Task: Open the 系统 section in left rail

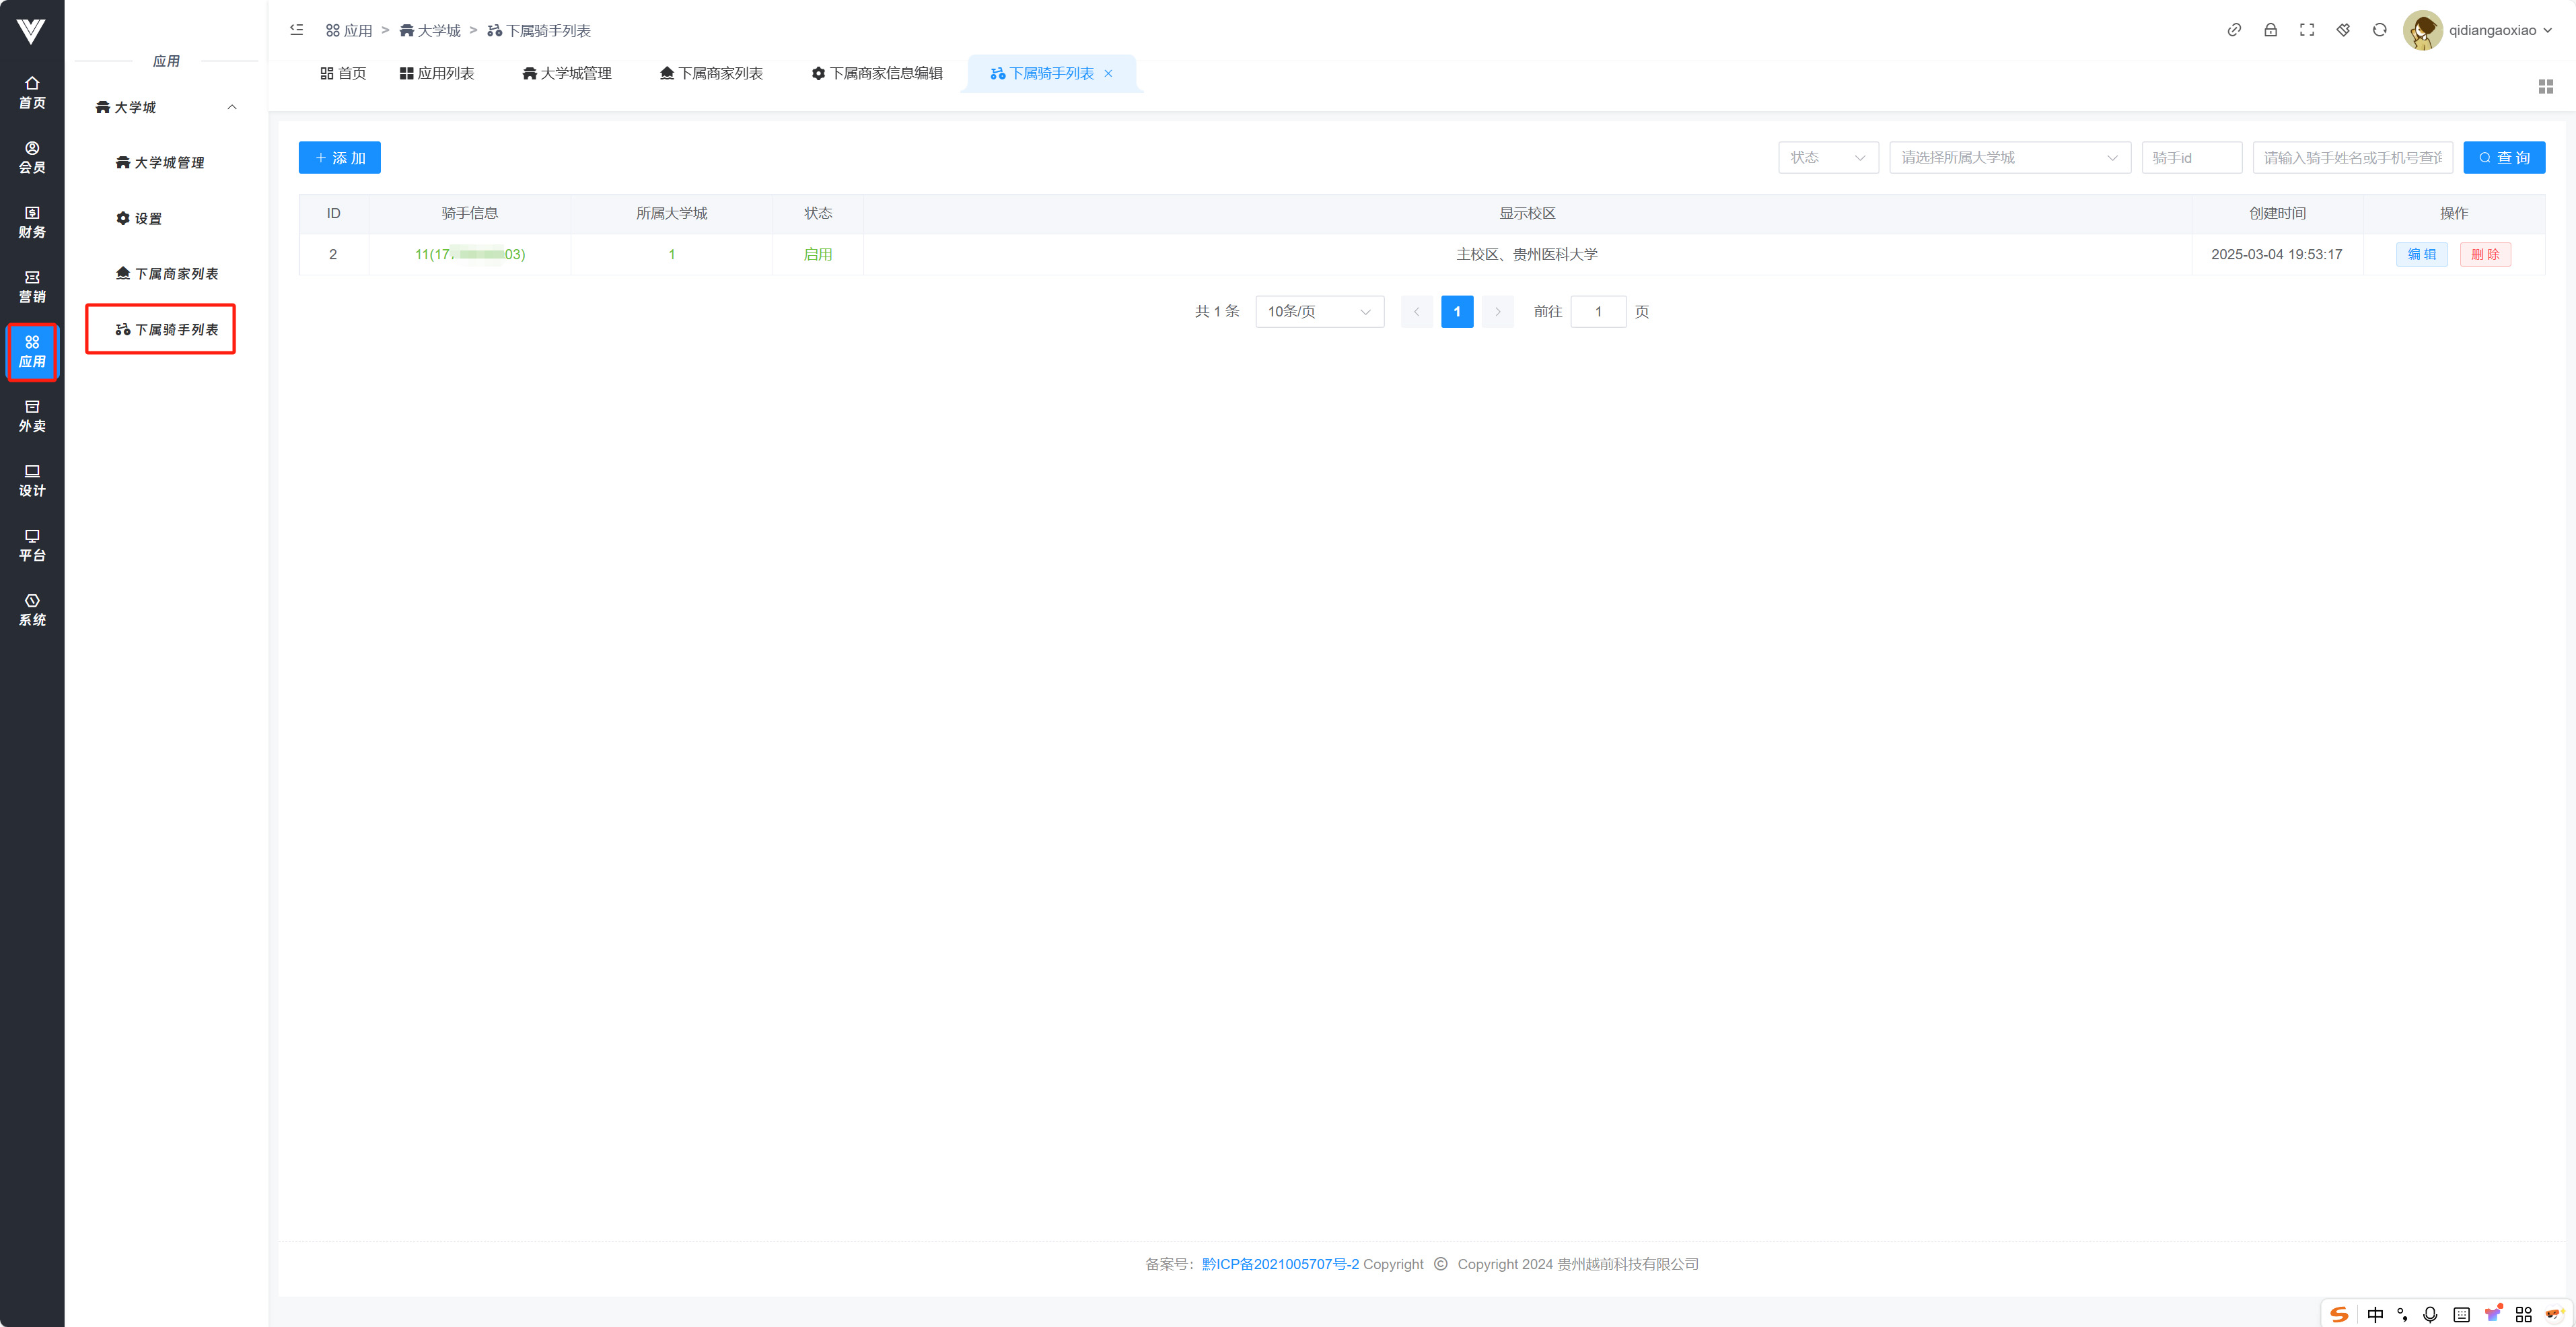Action: click(x=32, y=609)
